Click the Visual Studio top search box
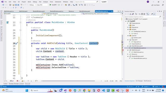Image resolution: width=166 pixels, height=93 pixels. coord(87,2)
